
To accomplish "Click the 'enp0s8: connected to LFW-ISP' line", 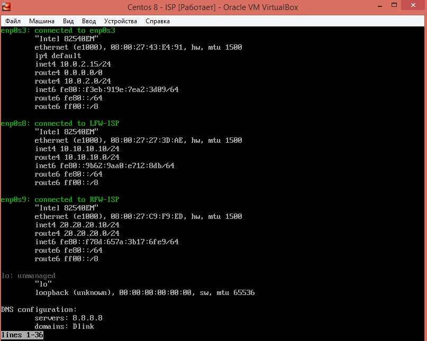I will pos(60,124).
